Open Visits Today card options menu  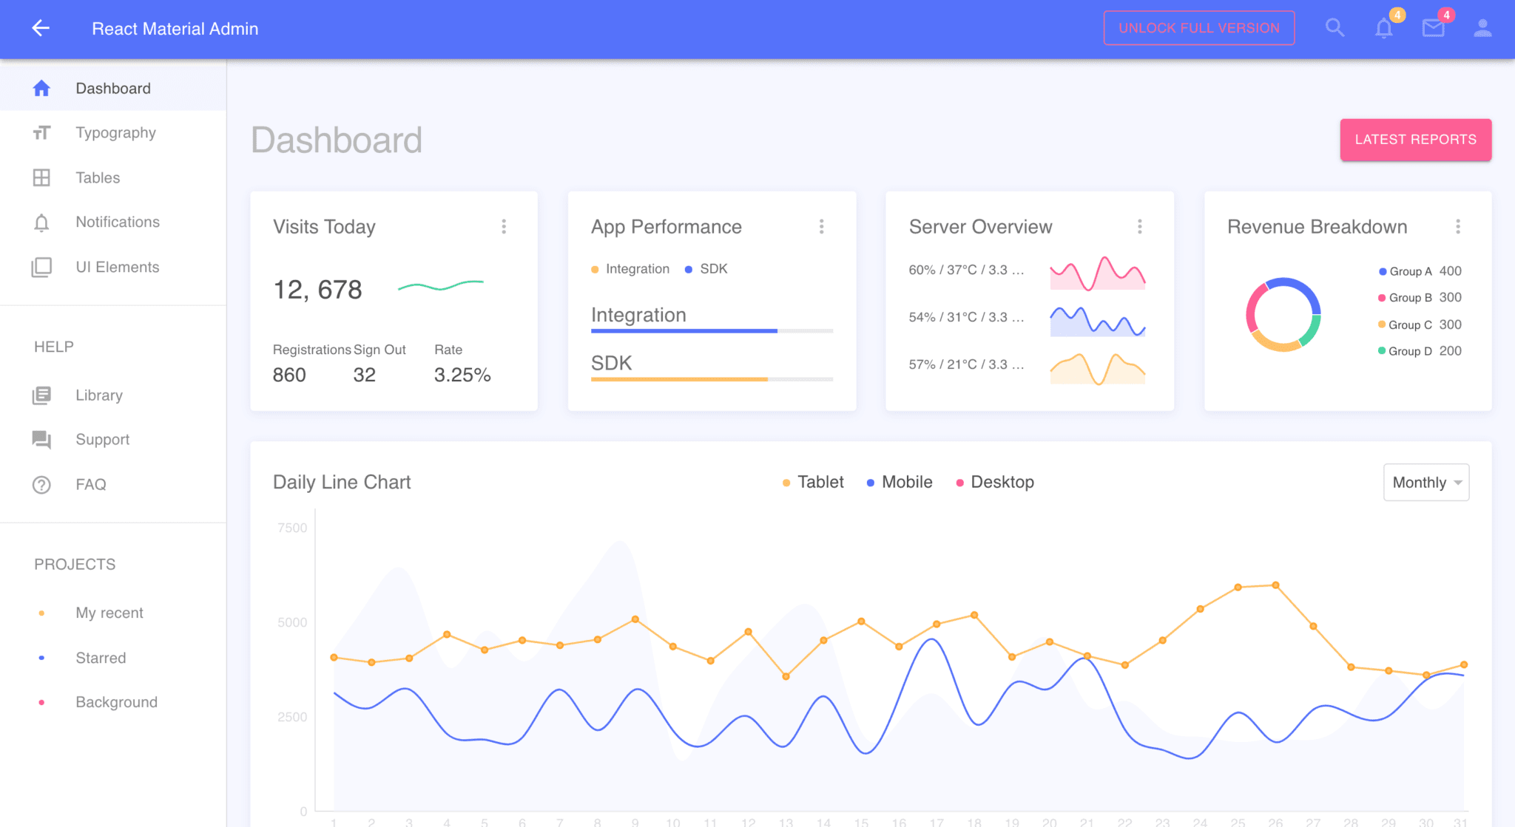[x=504, y=226]
